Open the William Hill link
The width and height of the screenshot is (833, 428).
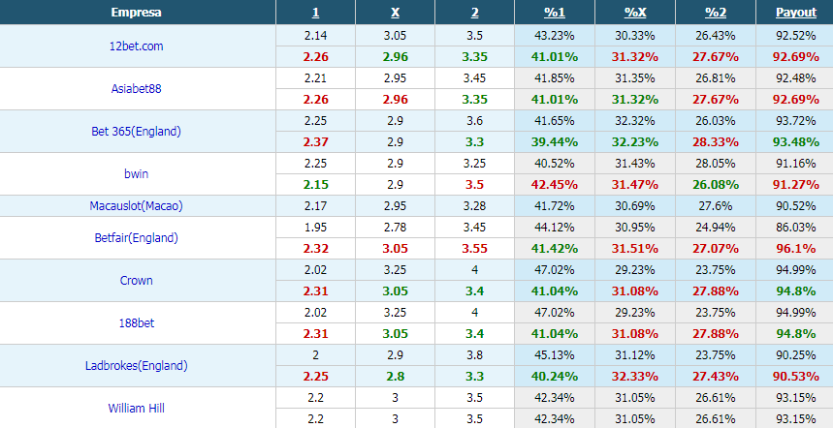[x=136, y=409]
